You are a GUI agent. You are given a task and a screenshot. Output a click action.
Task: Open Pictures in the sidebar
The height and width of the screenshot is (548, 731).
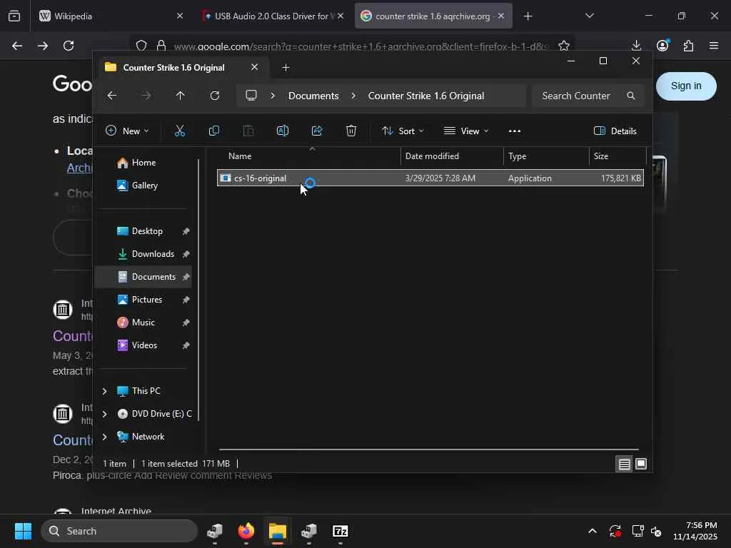pos(143,300)
